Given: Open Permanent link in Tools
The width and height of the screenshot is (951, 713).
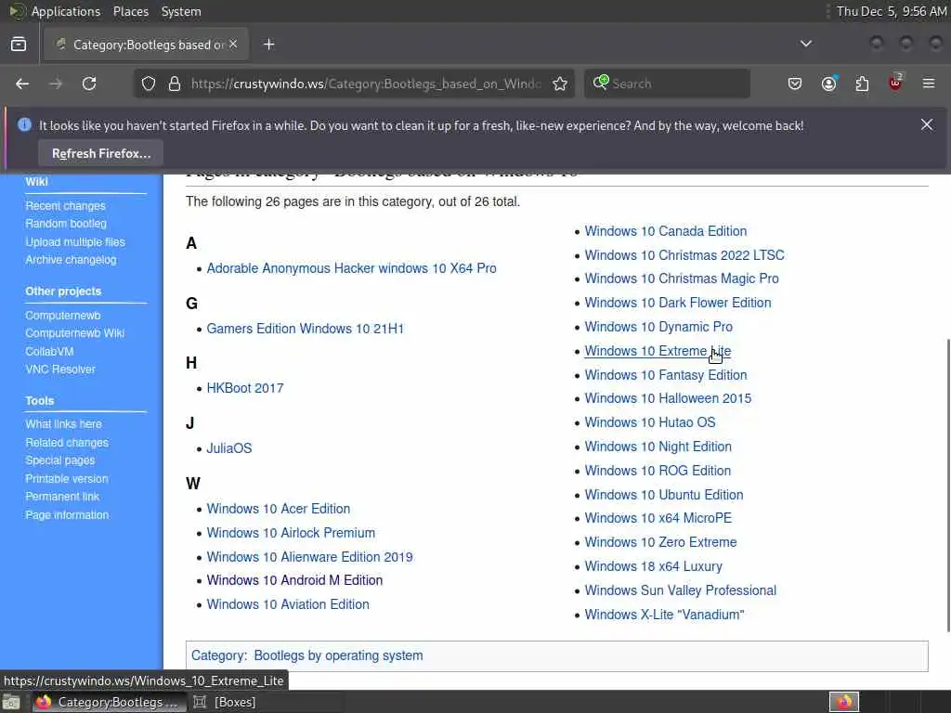Looking at the screenshot, I should [62, 496].
